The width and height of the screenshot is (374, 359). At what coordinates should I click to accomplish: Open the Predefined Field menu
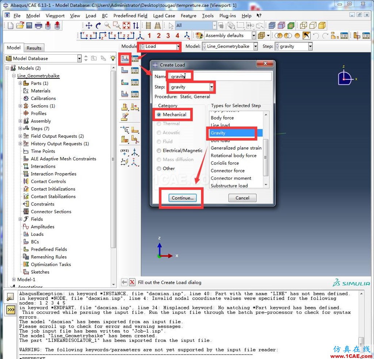pyautogui.click(x=130, y=16)
